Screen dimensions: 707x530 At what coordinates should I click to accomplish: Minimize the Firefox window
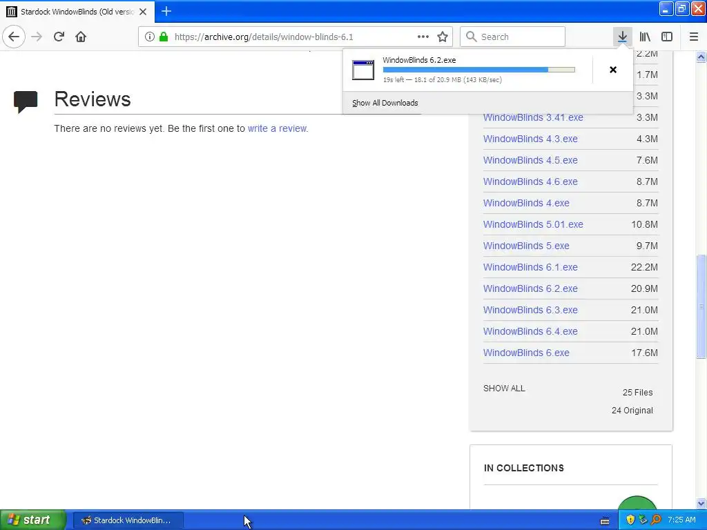[x=666, y=8]
